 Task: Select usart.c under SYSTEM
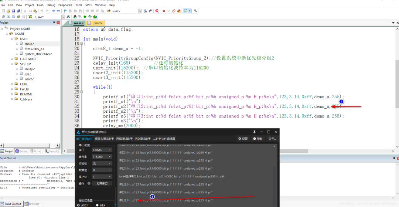(x=29, y=79)
